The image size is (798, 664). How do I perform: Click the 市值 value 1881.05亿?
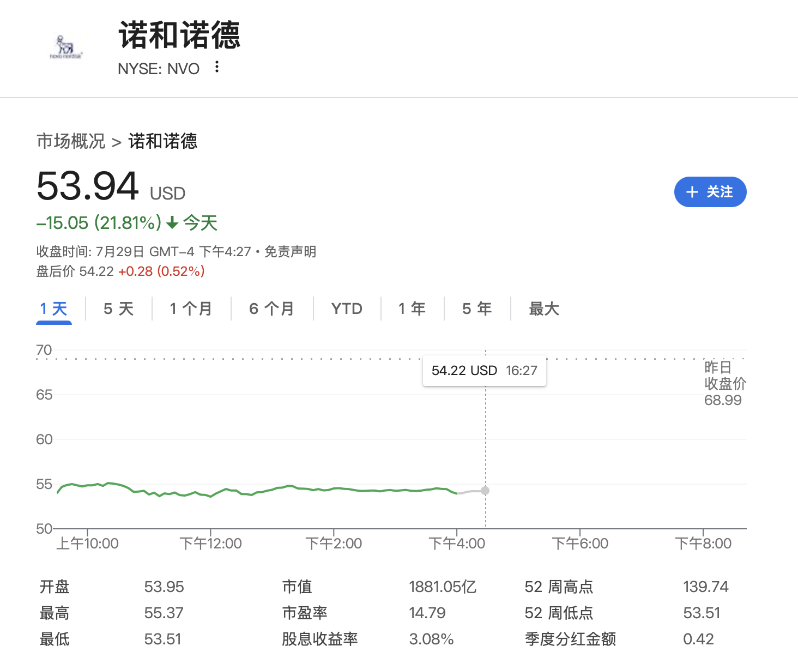(443, 587)
